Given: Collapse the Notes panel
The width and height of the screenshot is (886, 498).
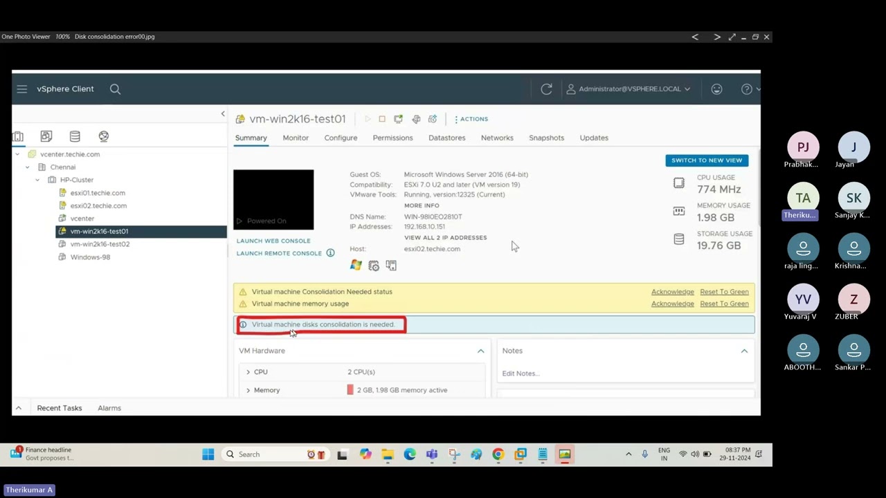Looking at the screenshot, I should click(744, 351).
